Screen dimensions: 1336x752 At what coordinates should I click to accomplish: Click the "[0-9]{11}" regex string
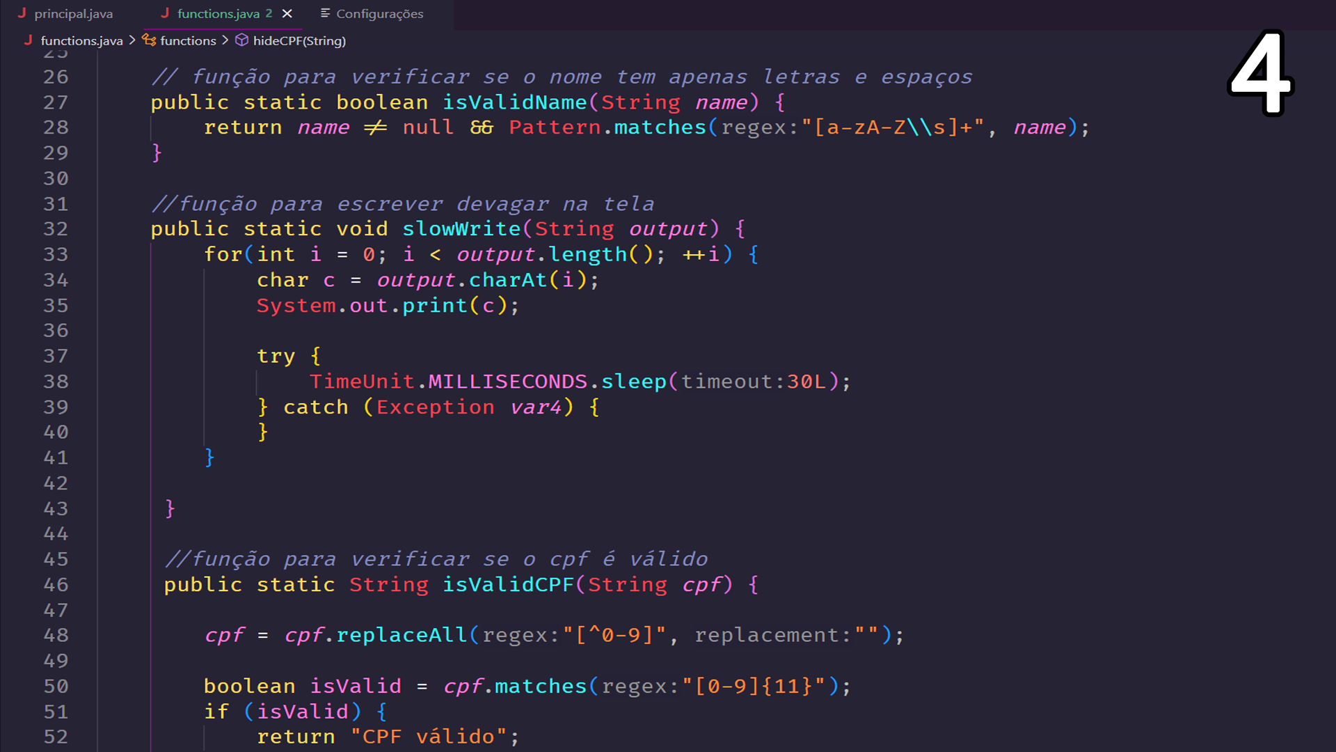754,687
